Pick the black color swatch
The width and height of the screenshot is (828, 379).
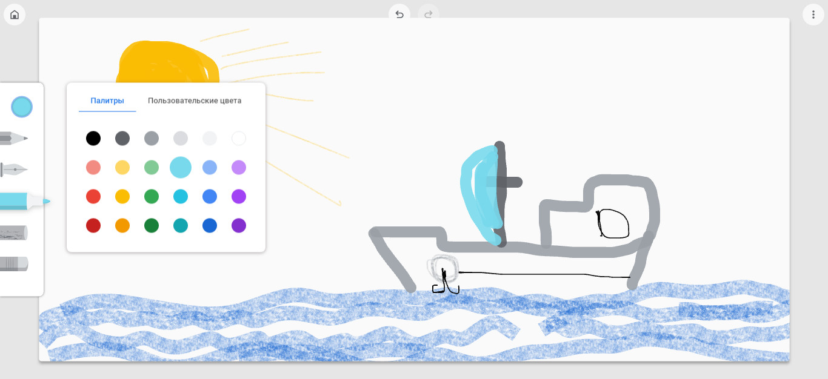coord(93,139)
